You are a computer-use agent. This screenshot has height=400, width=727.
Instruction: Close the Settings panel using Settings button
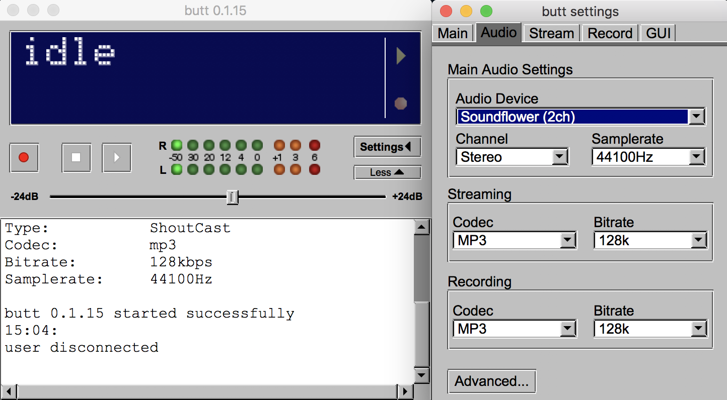387,147
